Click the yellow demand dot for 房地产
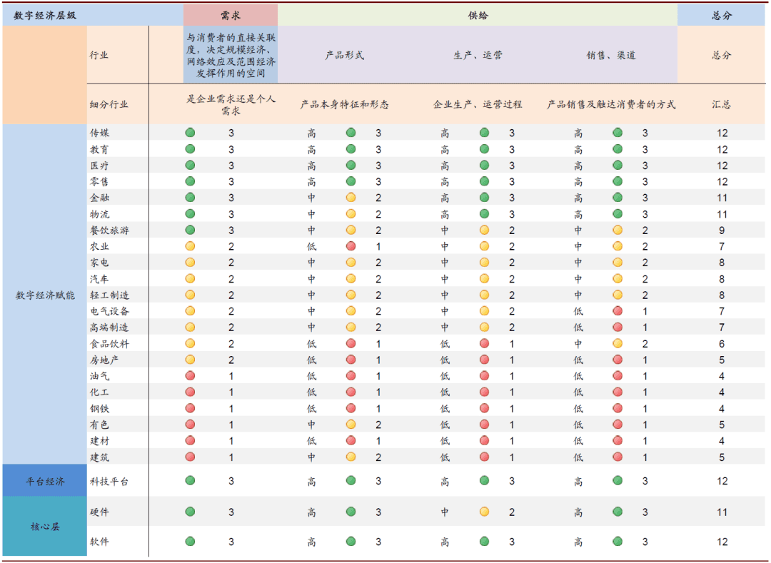The image size is (771, 563). point(191,360)
